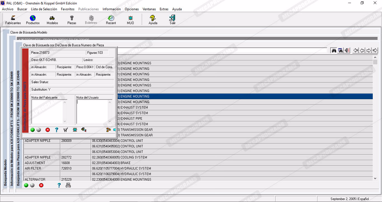382x202 pixels.
Task: Open the Modelos toolbar icon
Action: click(52, 20)
